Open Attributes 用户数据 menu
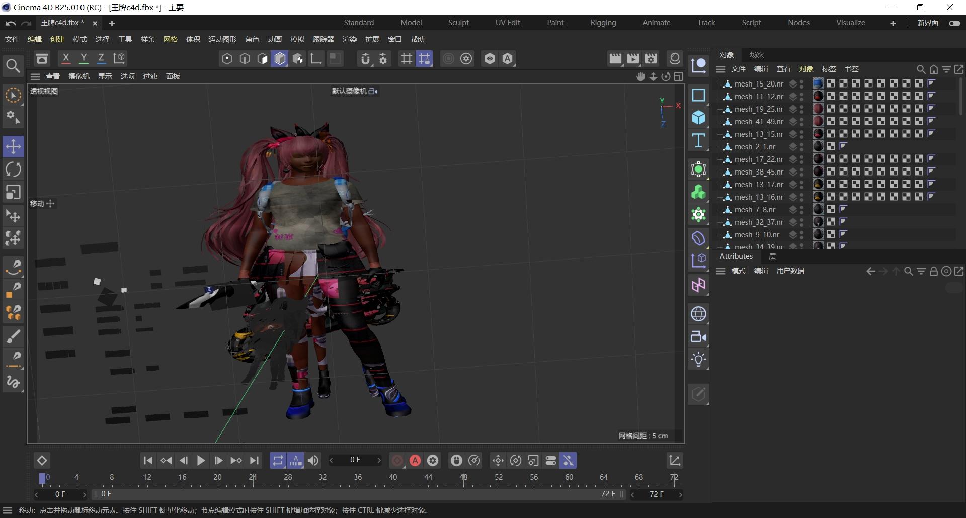 (790, 271)
